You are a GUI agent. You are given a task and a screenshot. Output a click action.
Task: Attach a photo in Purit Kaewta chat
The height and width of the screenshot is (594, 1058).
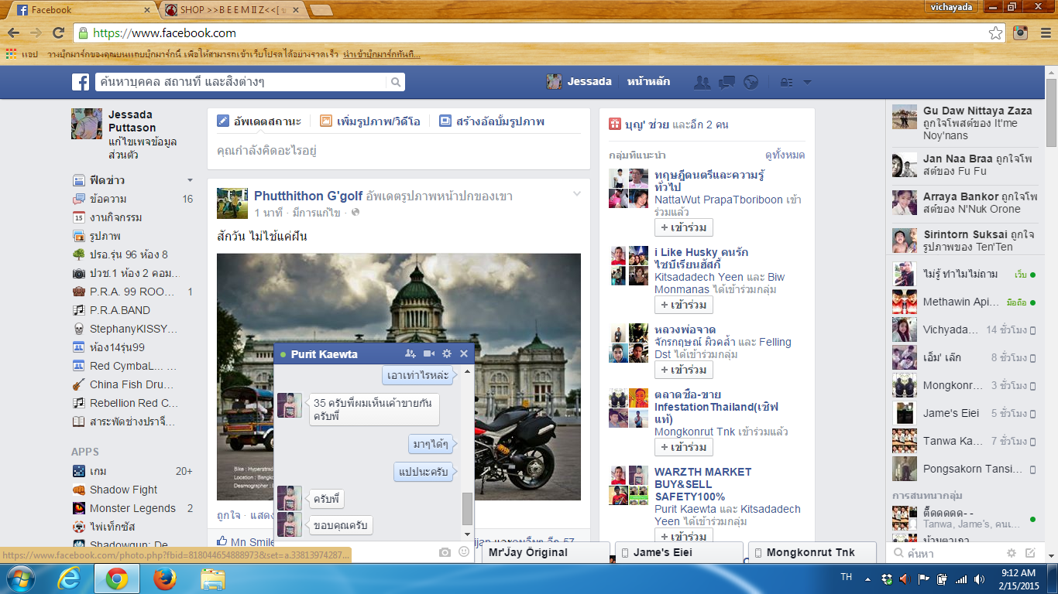click(x=445, y=552)
